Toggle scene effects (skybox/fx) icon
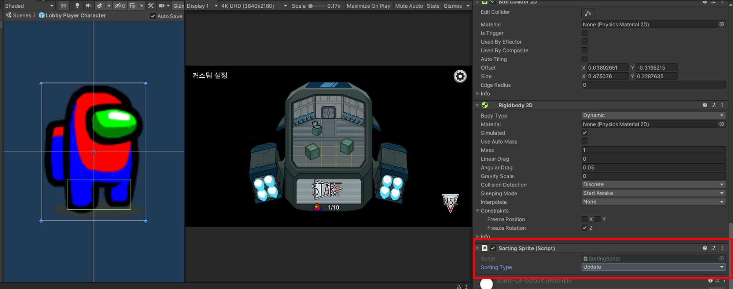The width and height of the screenshot is (733, 289). click(x=99, y=5)
